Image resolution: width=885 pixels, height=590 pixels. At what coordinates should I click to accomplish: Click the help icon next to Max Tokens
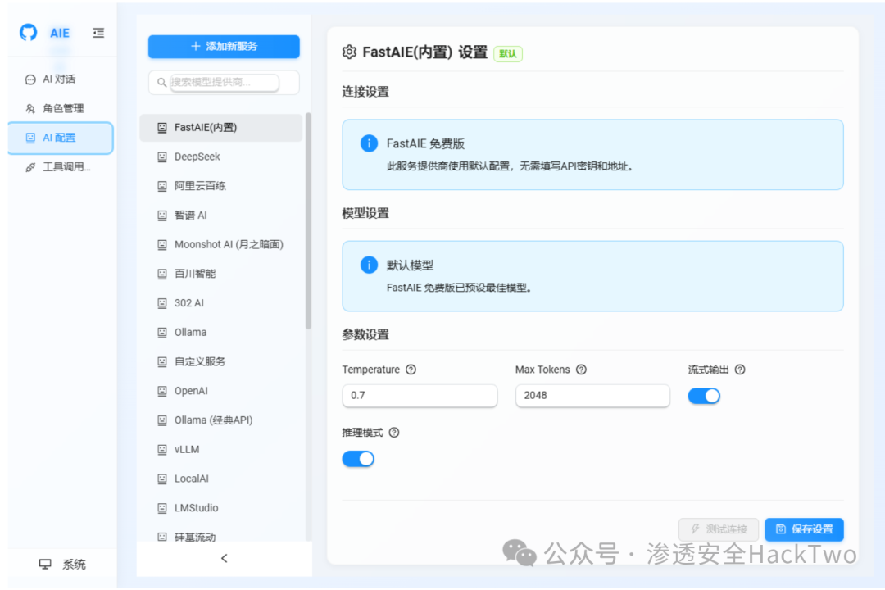coord(581,370)
